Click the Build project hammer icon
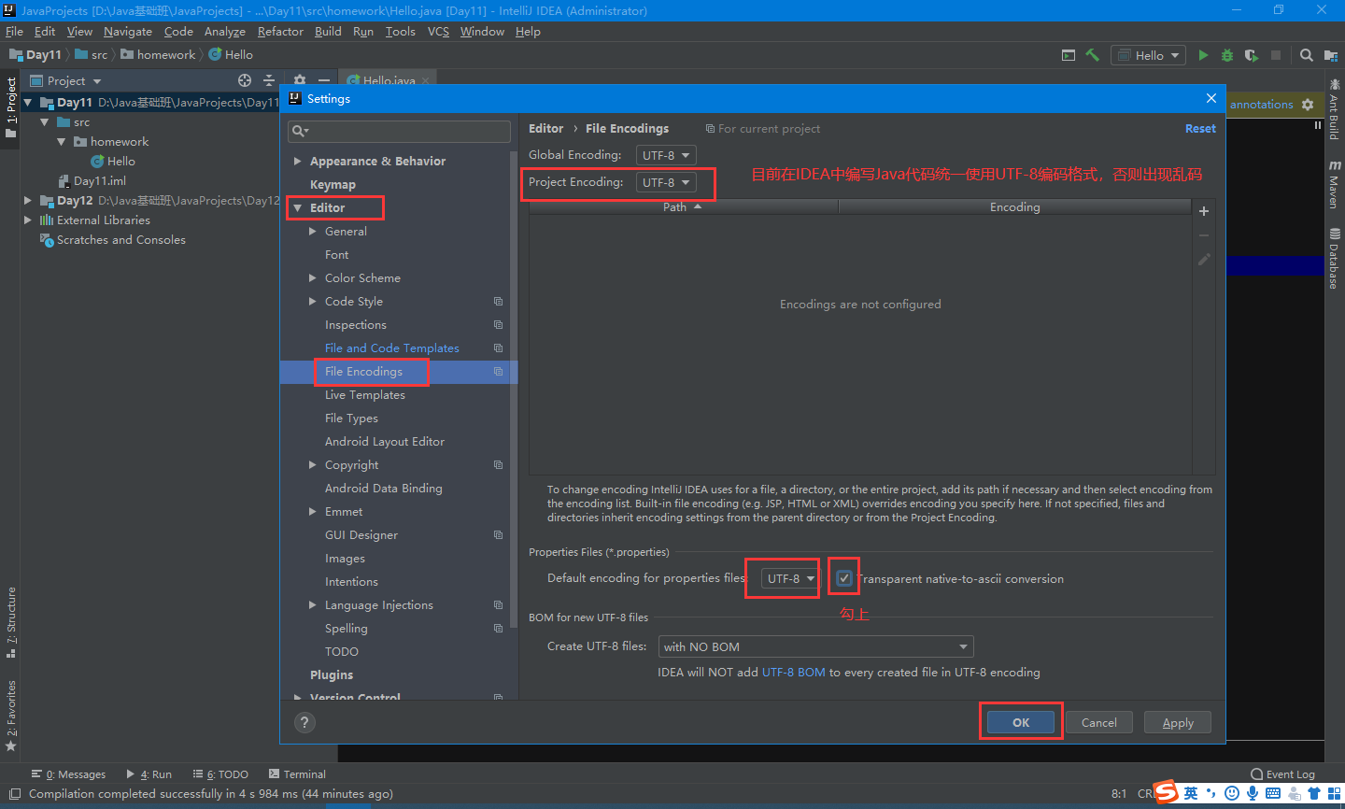The width and height of the screenshot is (1345, 809). click(x=1092, y=55)
